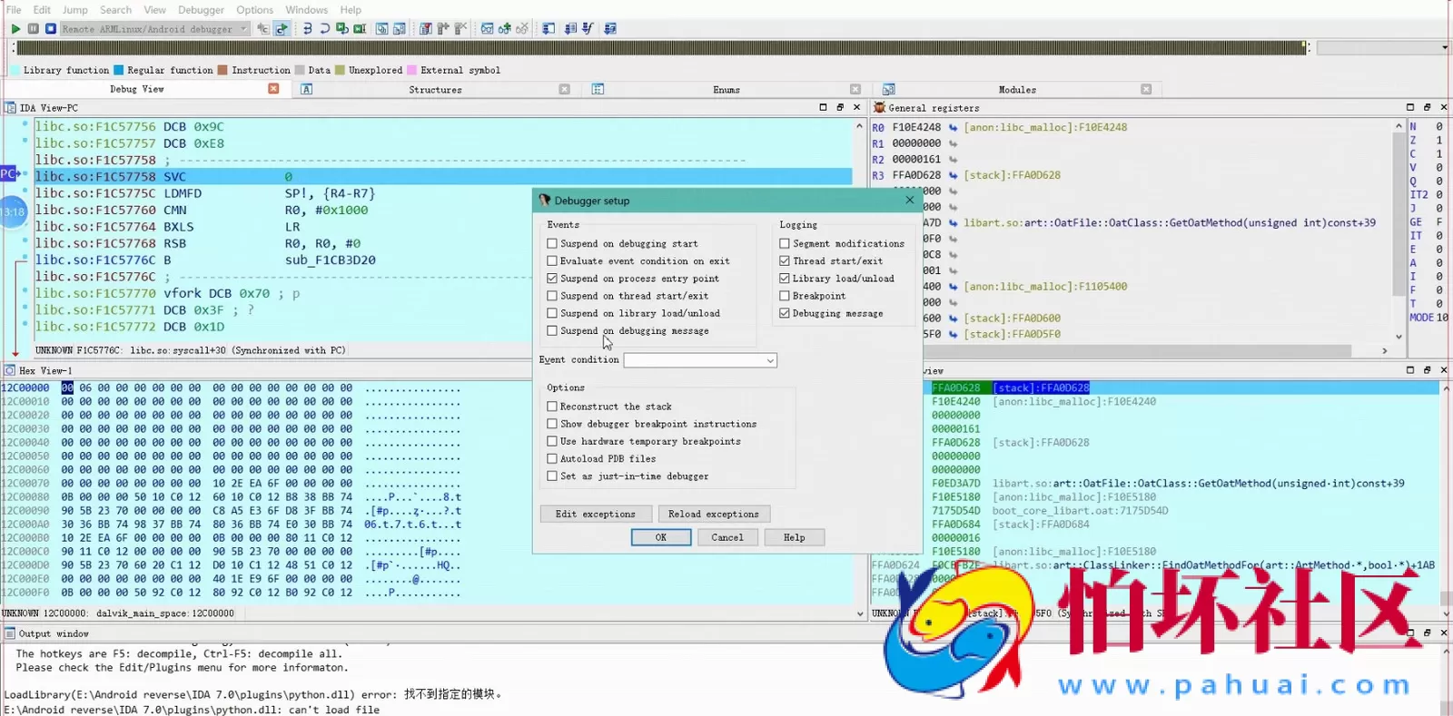Open the Options menu
Viewport: 1453px width, 716px height.
[254, 10]
